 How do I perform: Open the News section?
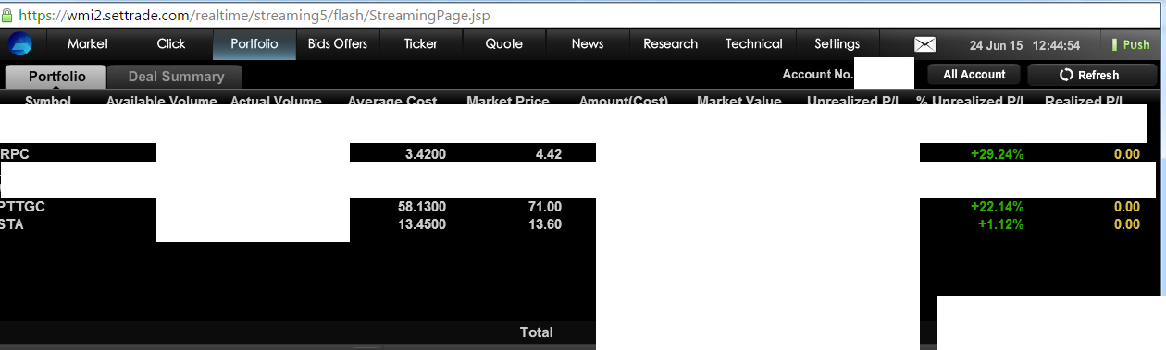(588, 43)
